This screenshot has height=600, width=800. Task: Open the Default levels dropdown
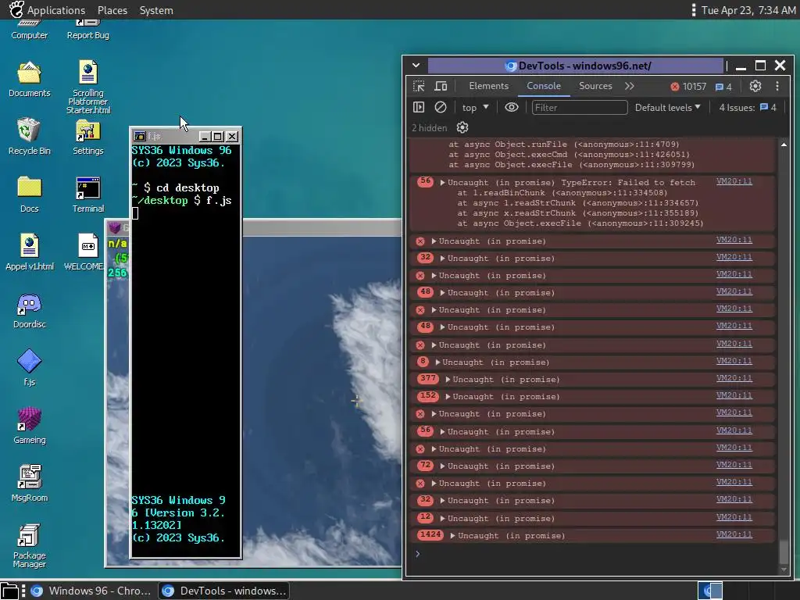click(667, 107)
